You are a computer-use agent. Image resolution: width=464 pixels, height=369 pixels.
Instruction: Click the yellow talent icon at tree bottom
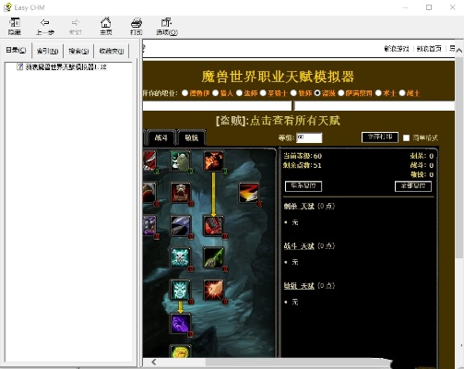point(181,351)
